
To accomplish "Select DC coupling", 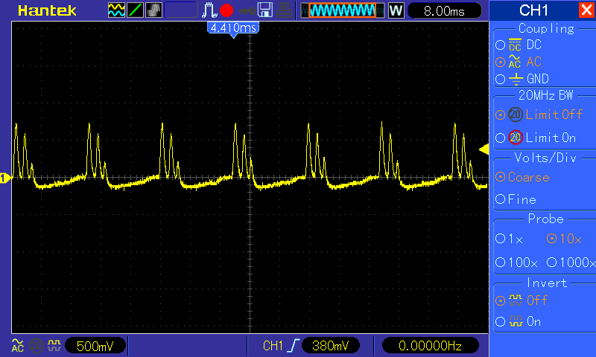I will pyautogui.click(x=519, y=45).
